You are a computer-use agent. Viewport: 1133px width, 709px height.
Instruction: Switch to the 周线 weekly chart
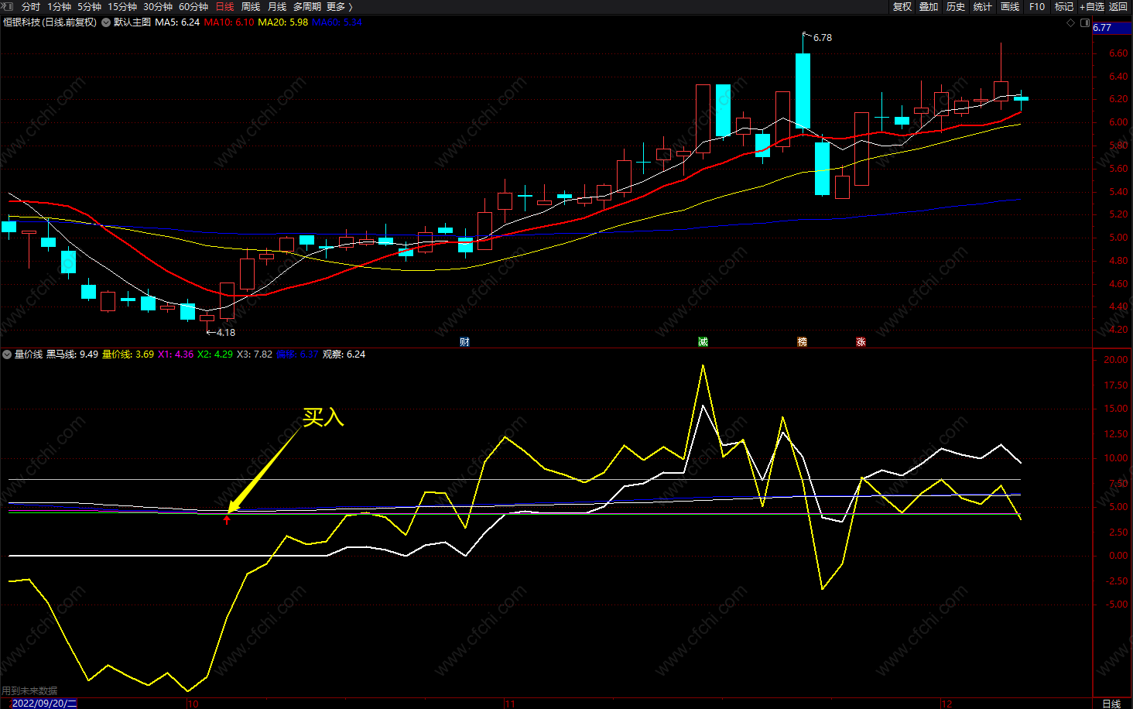coord(251,6)
